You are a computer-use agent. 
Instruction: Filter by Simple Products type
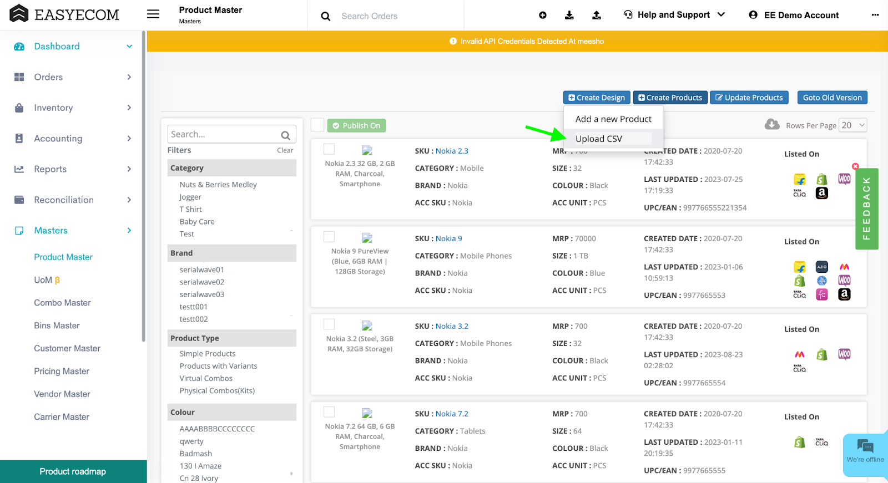pyautogui.click(x=208, y=354)
